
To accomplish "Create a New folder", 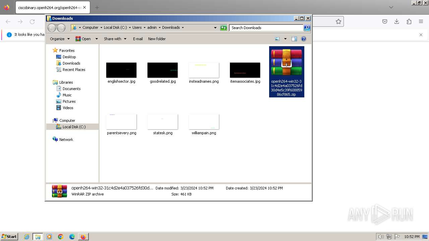I will coord(157,39).
